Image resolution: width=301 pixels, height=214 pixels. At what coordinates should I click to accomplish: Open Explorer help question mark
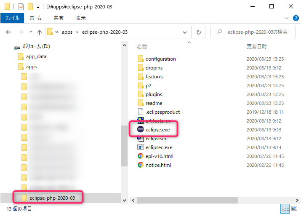click(296, 18)
